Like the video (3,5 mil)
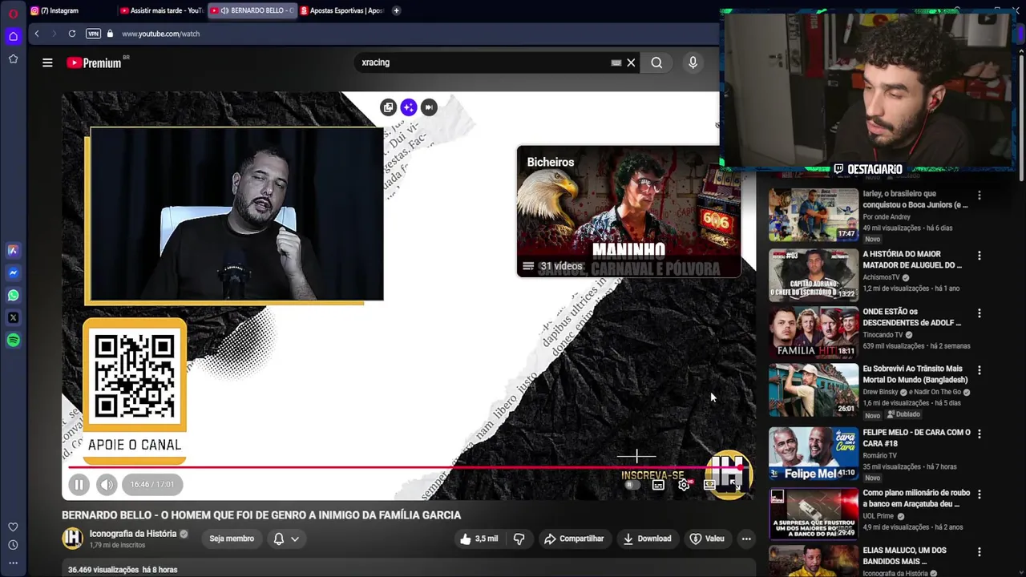Viewport: 1026px width, 577px height. tap(479, 539)
